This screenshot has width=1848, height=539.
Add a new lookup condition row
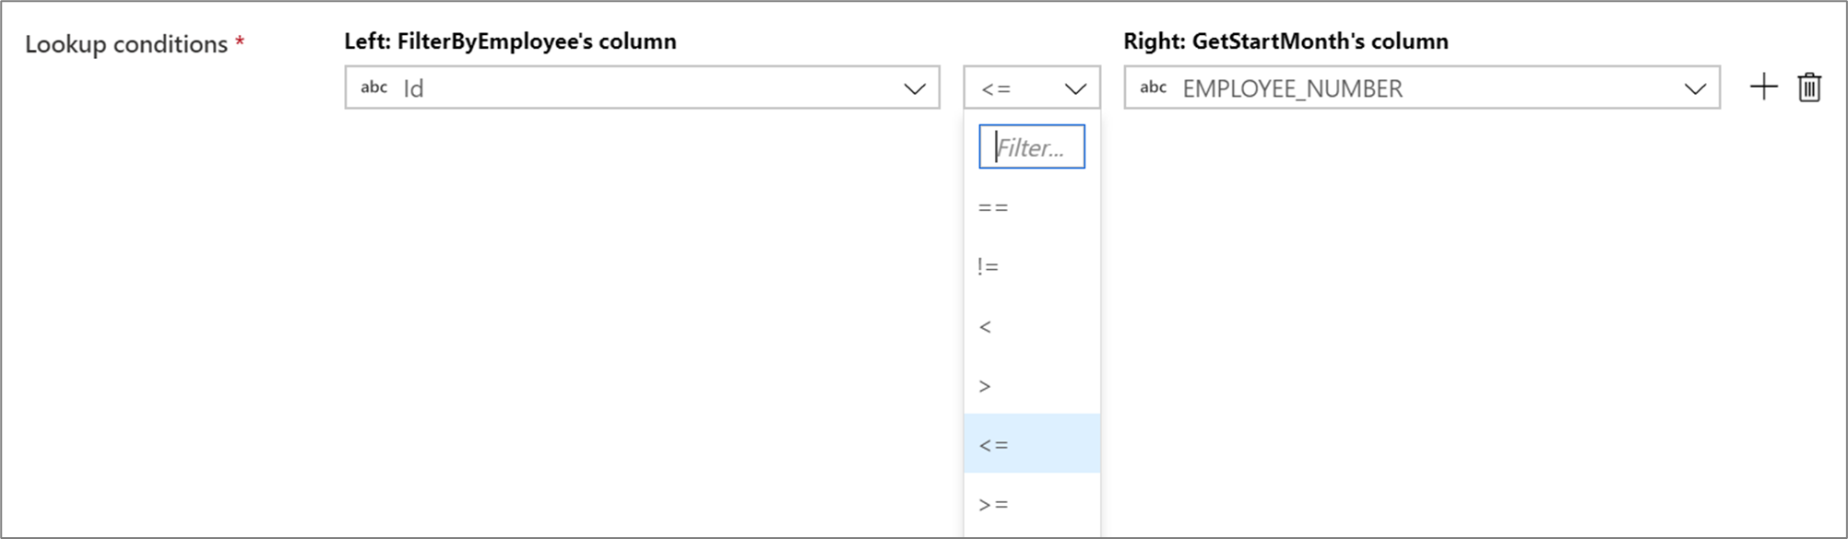(x=1763, y=88)
